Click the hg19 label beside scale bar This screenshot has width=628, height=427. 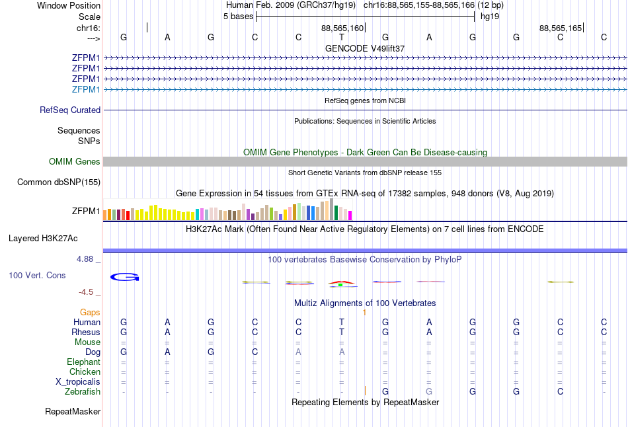[x=490, y=17]
